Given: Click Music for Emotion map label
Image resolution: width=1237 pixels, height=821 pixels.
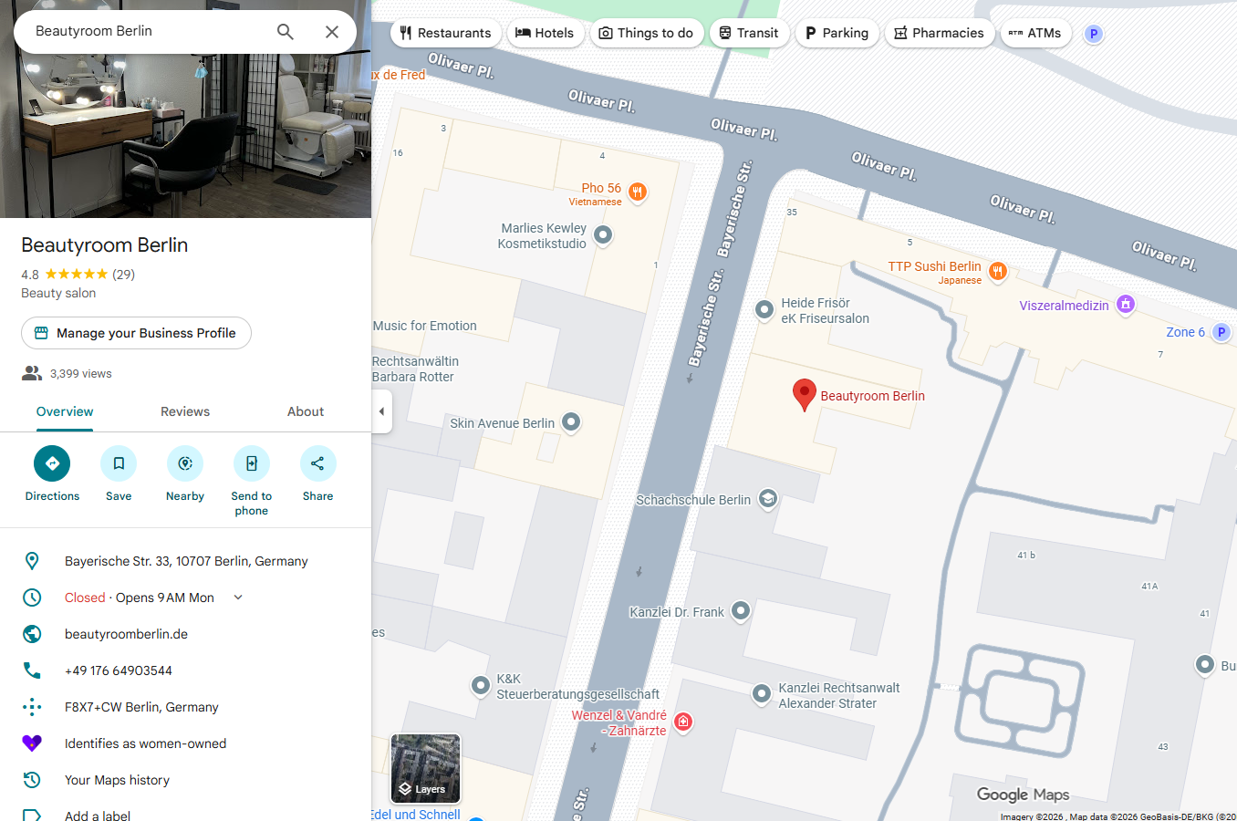Looking at the screenshot, I should (x=425, y=326).
